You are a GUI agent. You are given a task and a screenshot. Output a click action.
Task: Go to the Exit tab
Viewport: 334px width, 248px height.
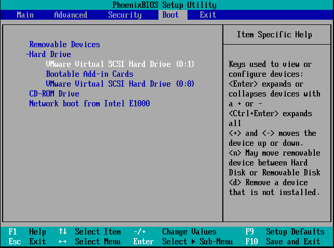click(208, 15)
